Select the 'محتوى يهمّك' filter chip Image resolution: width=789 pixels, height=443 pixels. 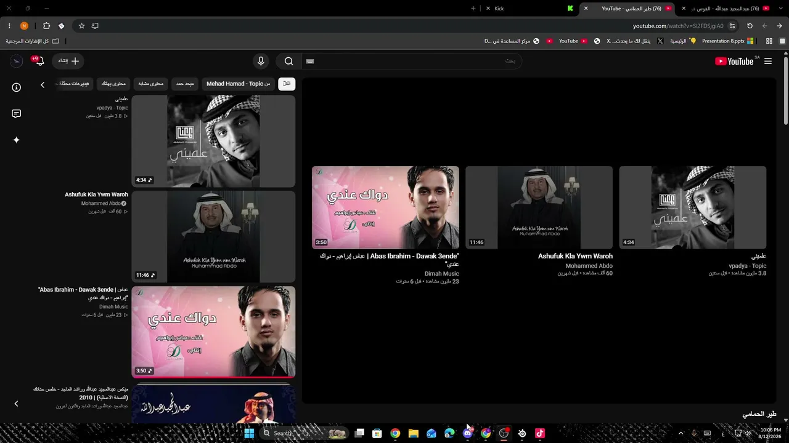click(113, 84)
